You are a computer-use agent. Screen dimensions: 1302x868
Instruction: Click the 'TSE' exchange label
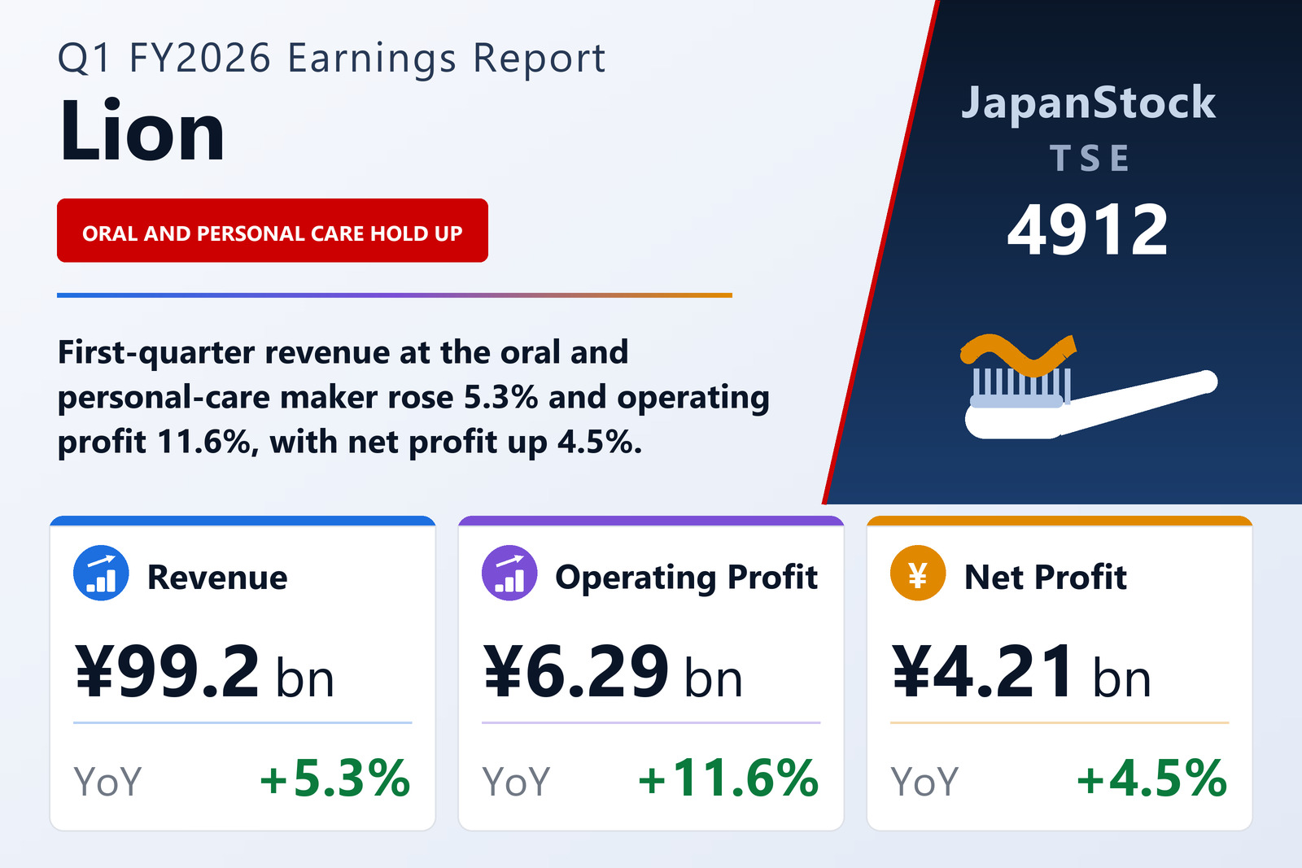click(x=1090, y=158)
